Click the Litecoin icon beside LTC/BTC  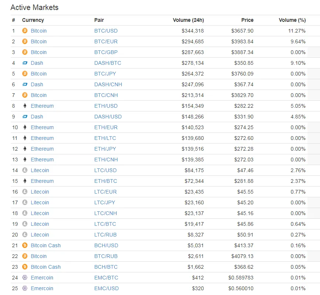[25, 224]
